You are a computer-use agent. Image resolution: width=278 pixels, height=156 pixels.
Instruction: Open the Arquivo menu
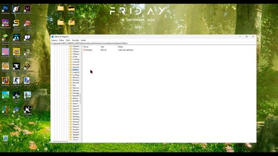click(x=54, y=40)
